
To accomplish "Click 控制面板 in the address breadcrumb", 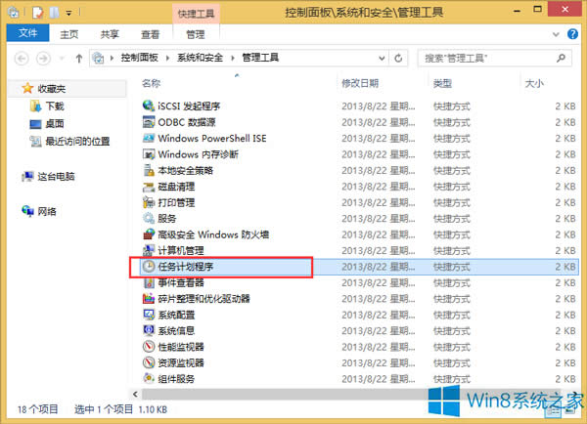I will 139,58.
